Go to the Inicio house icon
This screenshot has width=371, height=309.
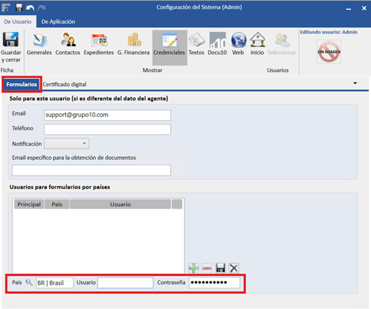[x=258, y=40]
